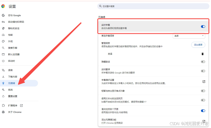The width and height of the screenshot is (211, 128).
Task: Click the wrench icon for 系统
Action: 3,90
